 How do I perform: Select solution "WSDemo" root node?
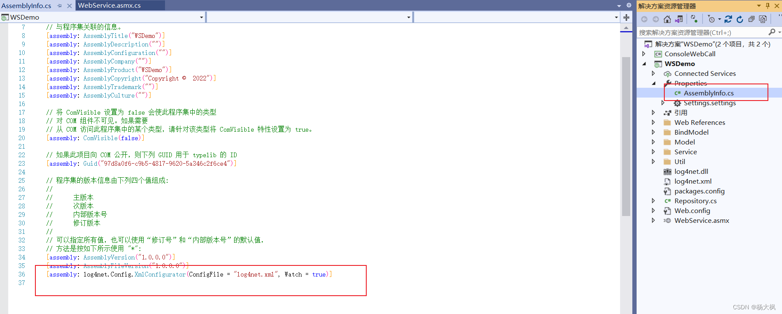[712, 44]
